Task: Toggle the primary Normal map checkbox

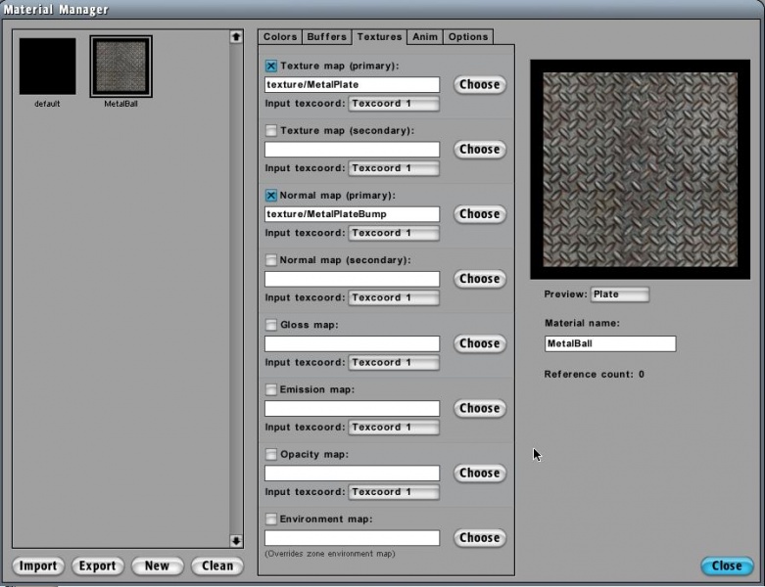Action: pos(271,196)
